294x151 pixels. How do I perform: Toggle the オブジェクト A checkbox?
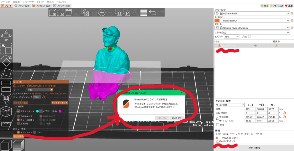18,111
